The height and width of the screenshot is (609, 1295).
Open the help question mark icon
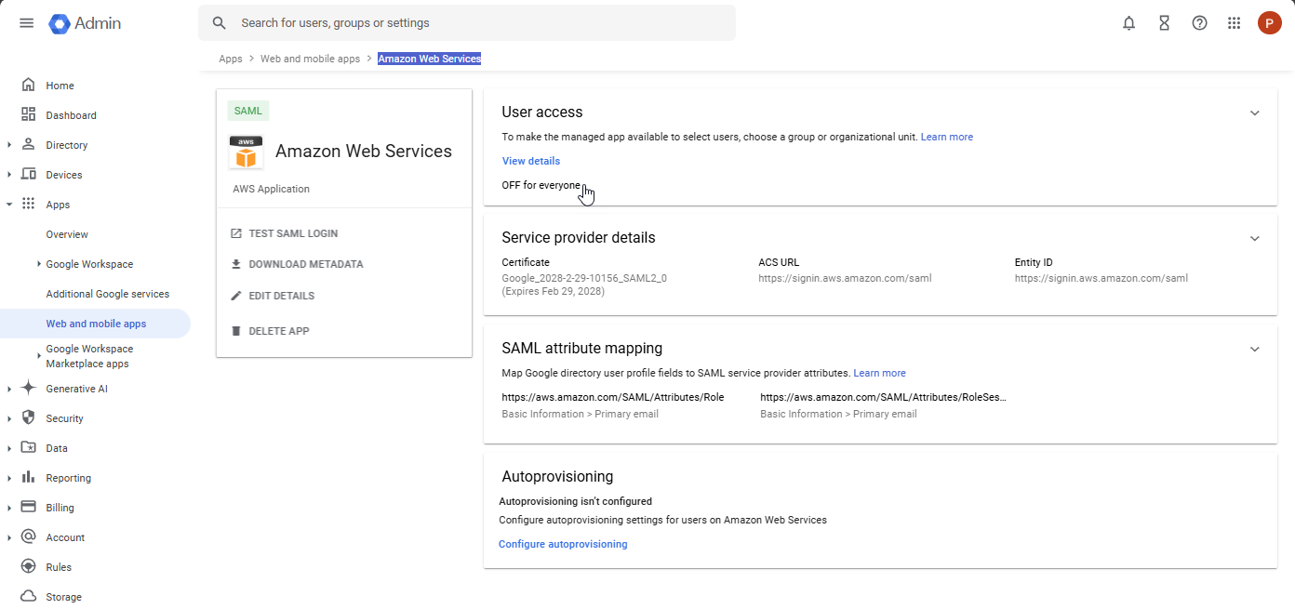pyautogui.click(x=1199, y=23)
